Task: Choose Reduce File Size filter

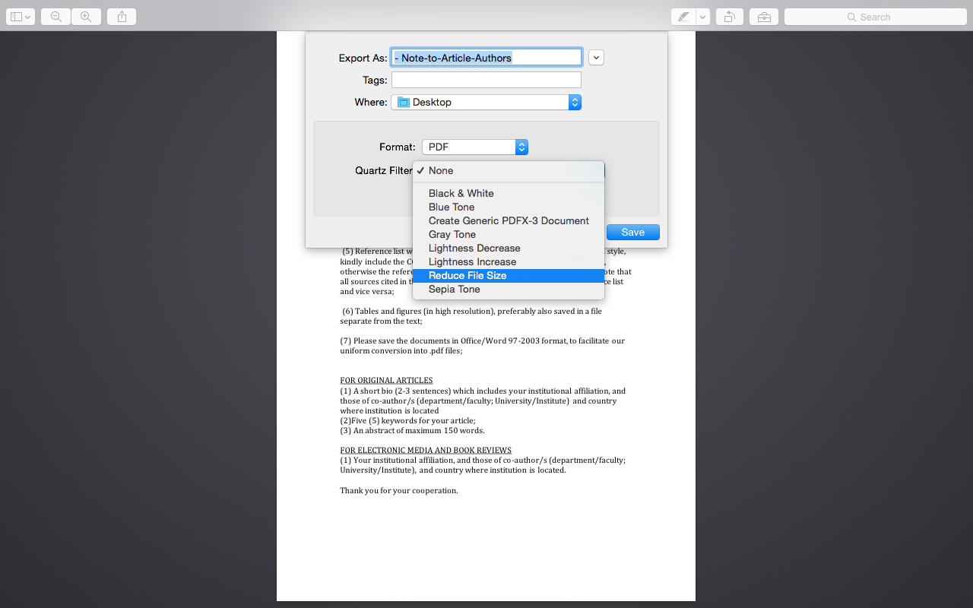Action: [x=467, y=276]
